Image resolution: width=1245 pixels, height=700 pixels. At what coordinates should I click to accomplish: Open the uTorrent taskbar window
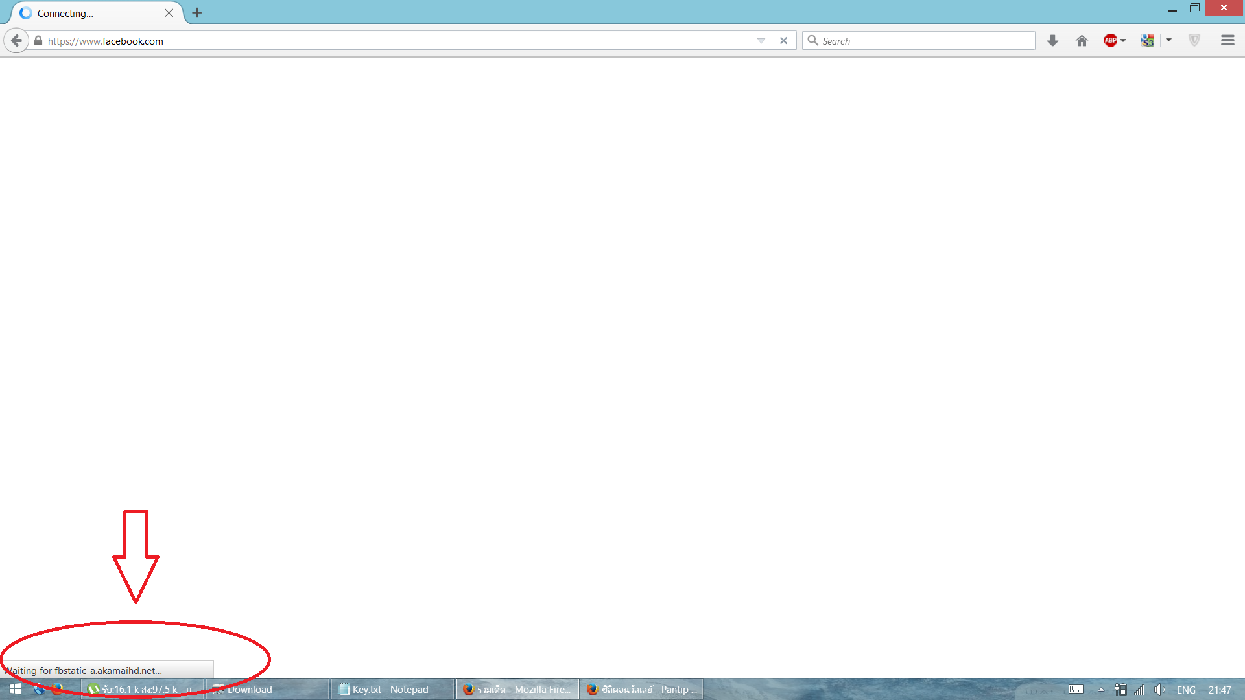point(142,689)
